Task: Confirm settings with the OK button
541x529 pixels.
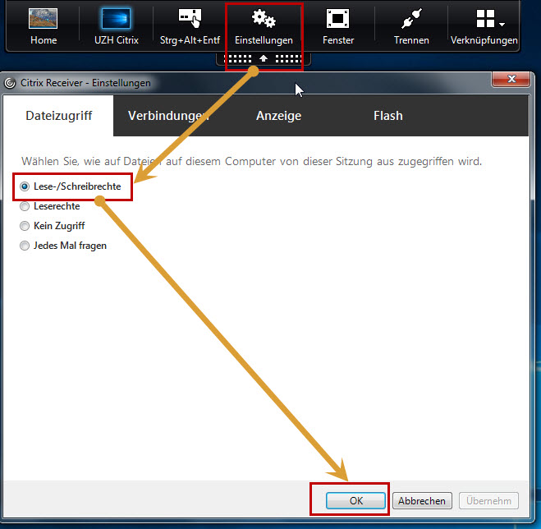Action: pyautogui.click(x=355, y=500)
